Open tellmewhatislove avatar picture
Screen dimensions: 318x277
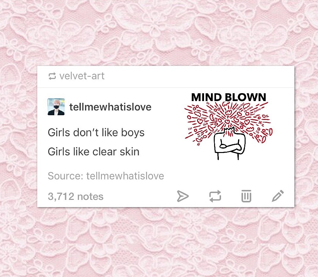point(56,107)
